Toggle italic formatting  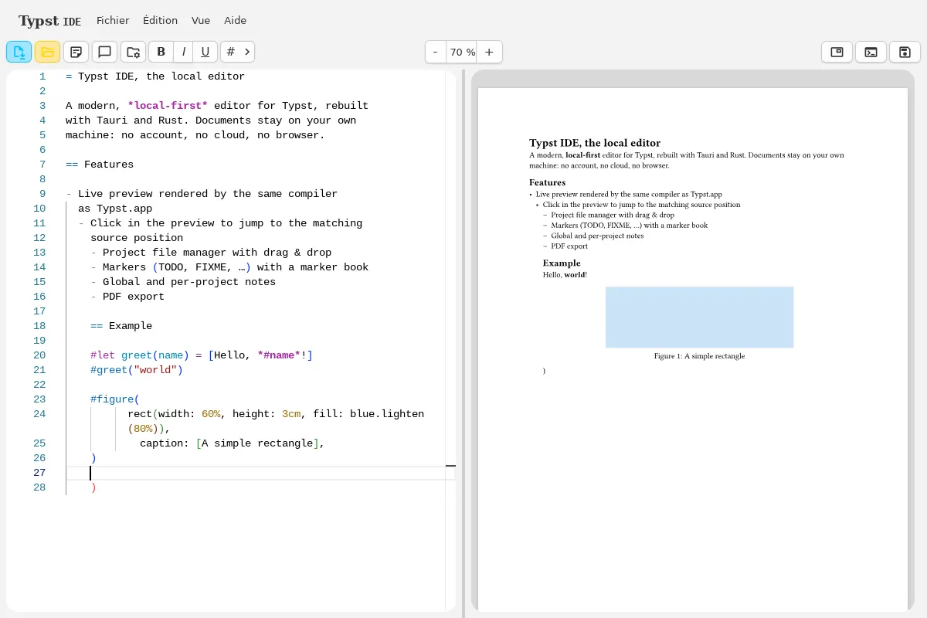tap(183, 52)
